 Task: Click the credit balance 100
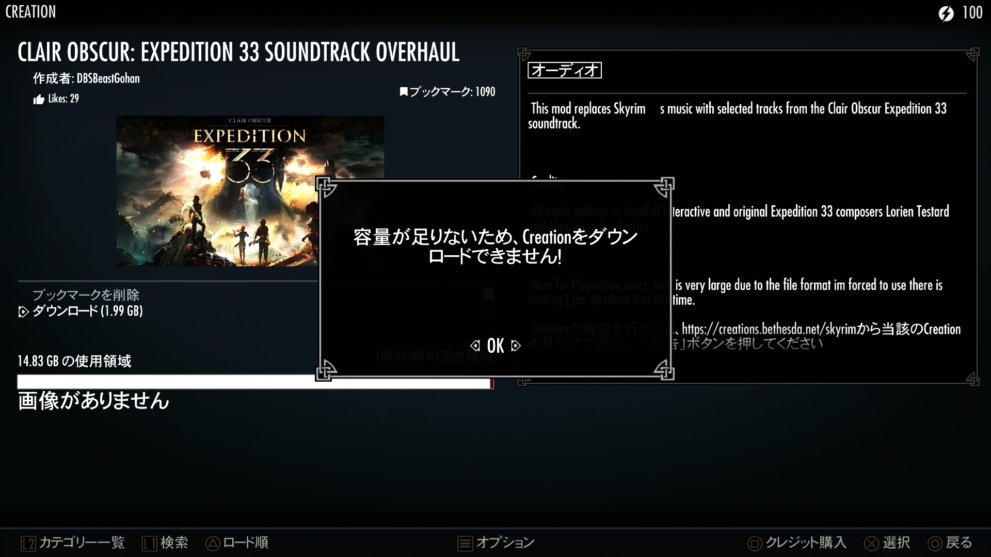click(x=972, y=12)
